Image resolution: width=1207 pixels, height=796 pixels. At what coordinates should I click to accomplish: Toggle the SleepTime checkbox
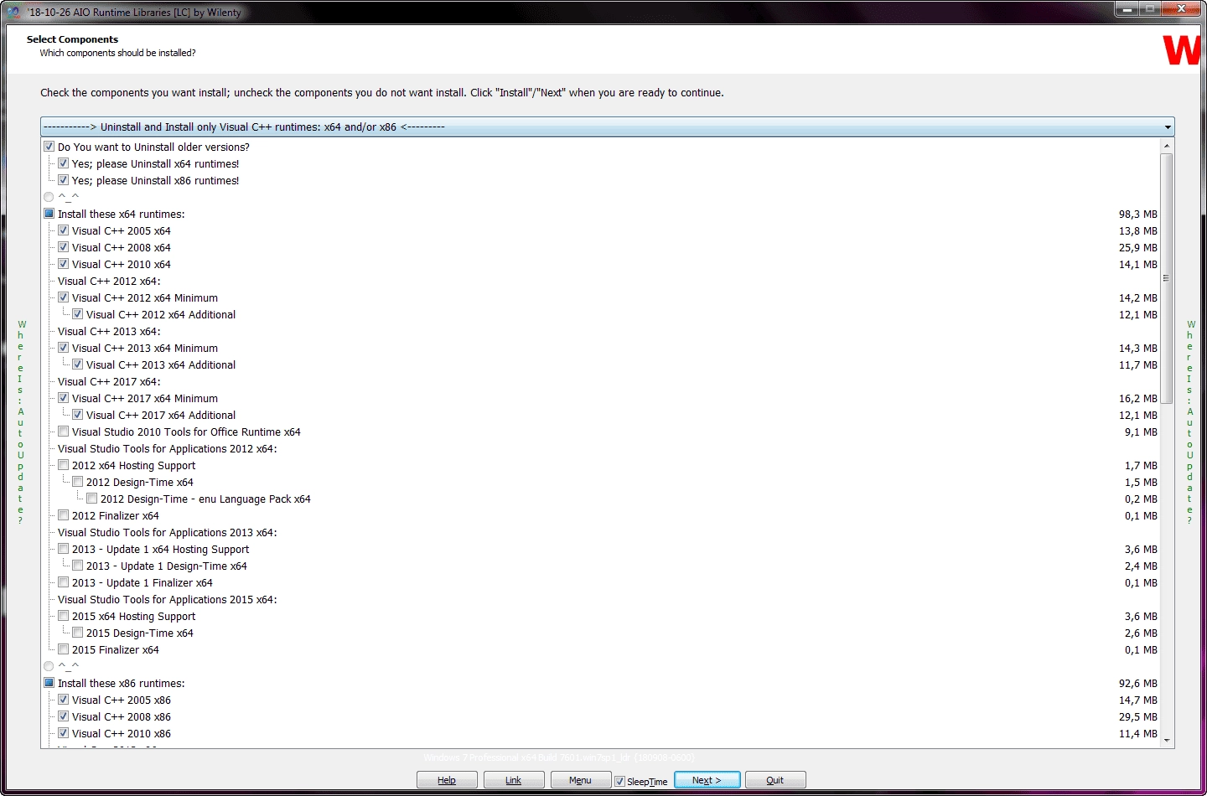coord(619,781)
